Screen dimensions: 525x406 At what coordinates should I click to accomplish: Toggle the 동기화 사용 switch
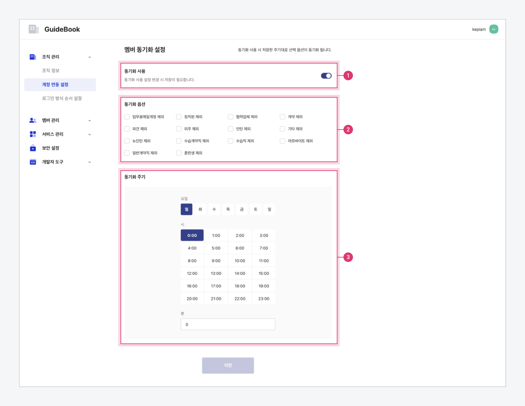pyautogui.click(x=326, y=76)
